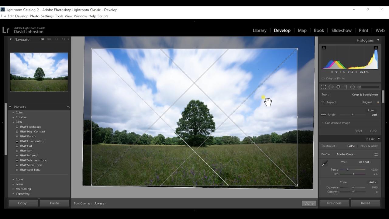Enable the Constrain to Image checkbox
The image size is (389, 219).
tap(323, 123)
